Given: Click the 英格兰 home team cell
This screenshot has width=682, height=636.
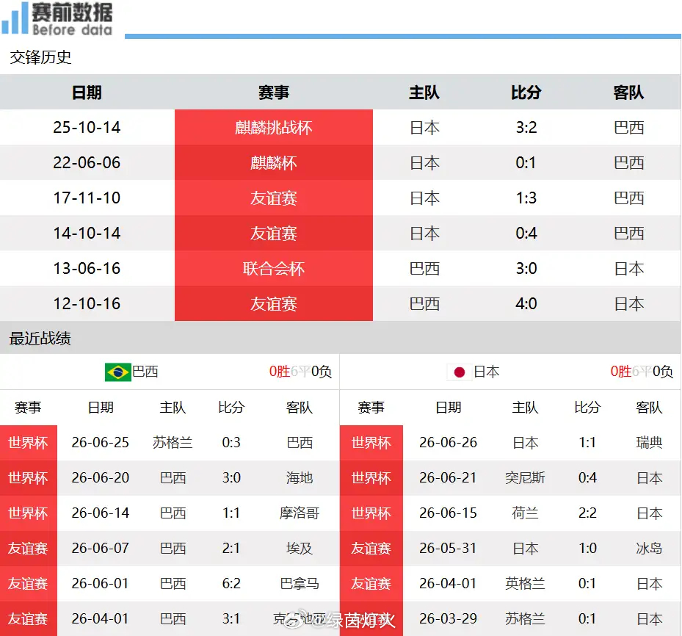Looking at the screenshot, I should click(x=525, y=583).
